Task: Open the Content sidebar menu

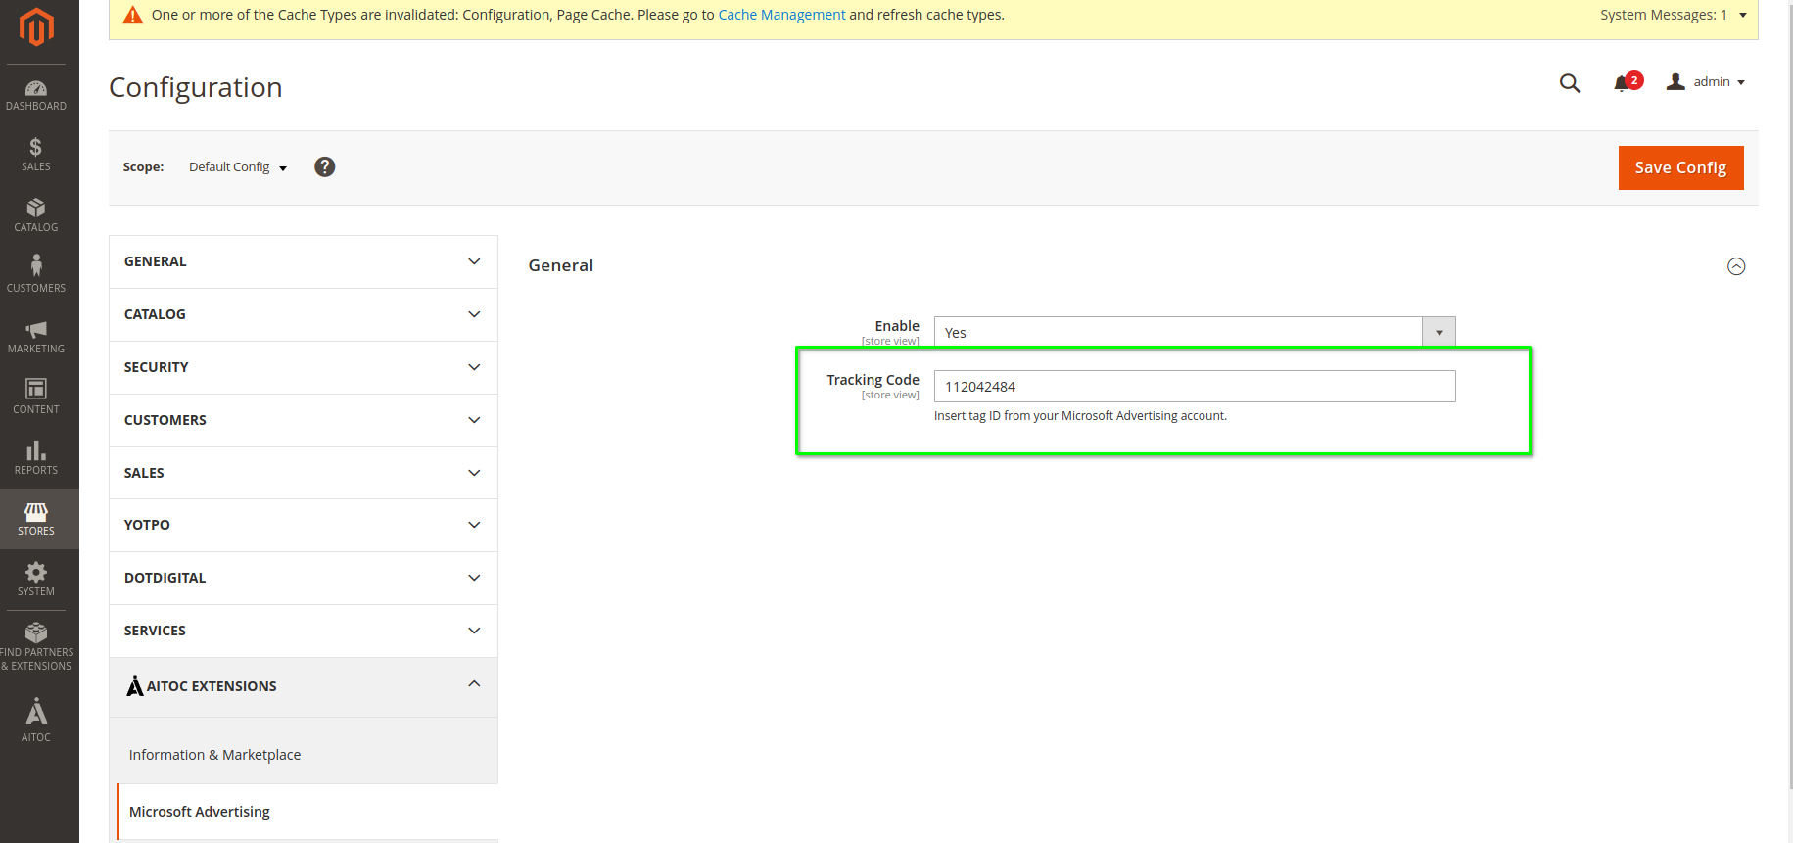Action: [x=36, y=397]
